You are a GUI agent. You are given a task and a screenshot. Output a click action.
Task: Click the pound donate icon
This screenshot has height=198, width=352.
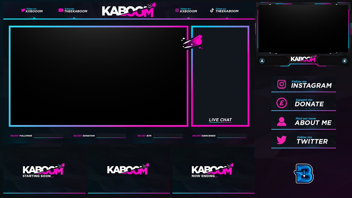282,103
